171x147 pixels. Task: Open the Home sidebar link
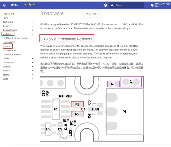5,18
